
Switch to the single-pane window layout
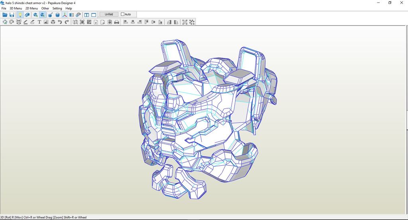(x=94, y=15)
